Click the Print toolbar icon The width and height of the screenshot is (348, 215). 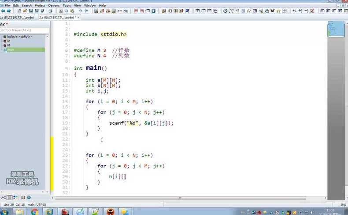pyautogui.click(x=50, y=11)
